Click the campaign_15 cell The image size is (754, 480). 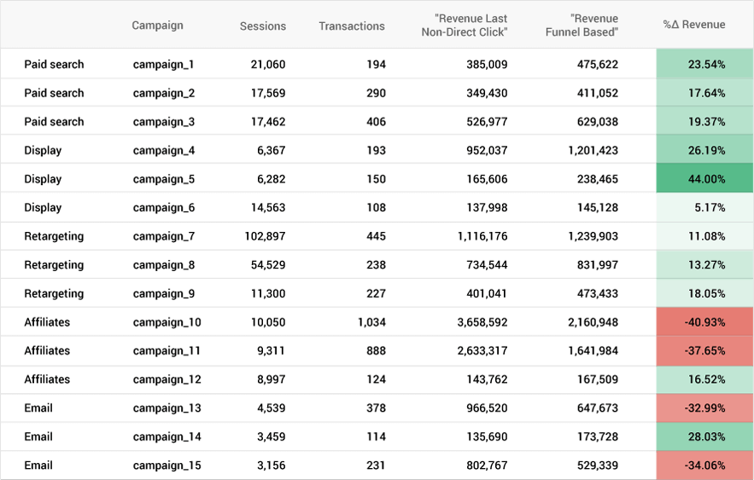167,466
